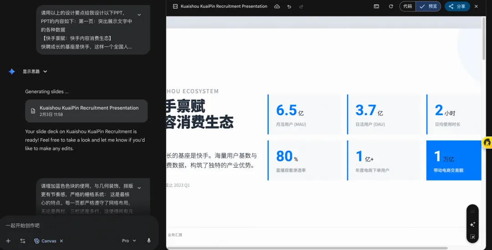The image size is (492, 250).
Task: Click the 容消费生态 slide heading text
Action: tap(200, 122)
